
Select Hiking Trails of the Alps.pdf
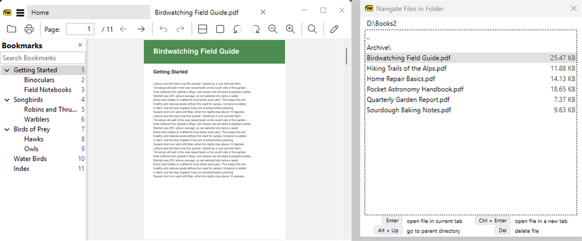click(471, 69)
